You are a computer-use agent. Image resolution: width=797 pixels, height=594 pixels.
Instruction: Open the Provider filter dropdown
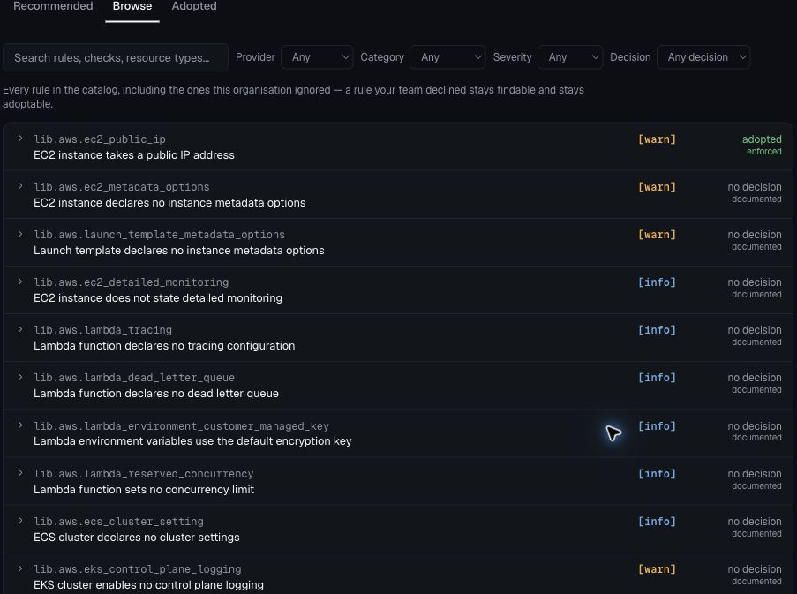click(317, 57)
